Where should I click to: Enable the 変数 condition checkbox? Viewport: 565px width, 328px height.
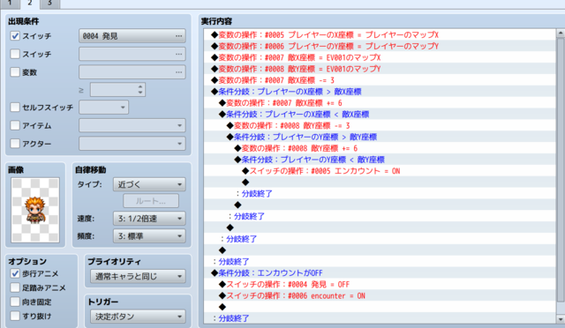click(15, 72)
